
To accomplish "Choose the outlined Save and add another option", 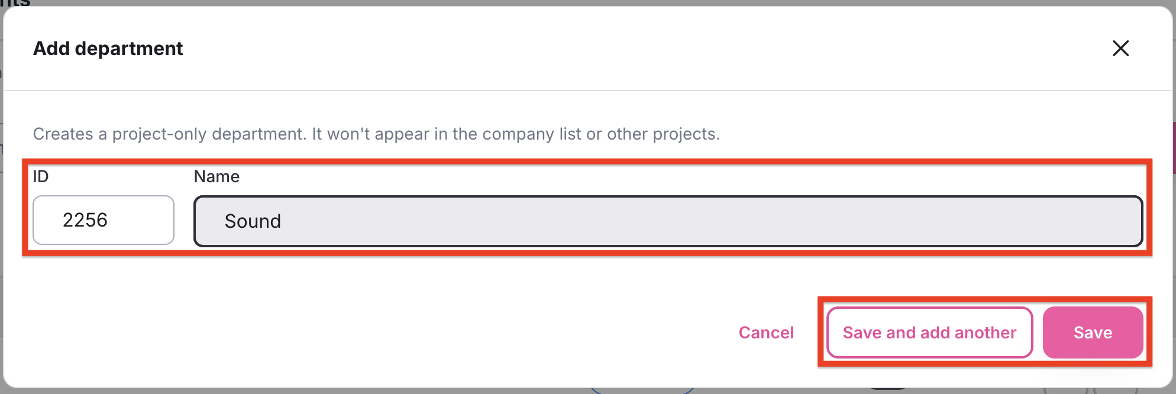I will (x=929, y=332).
